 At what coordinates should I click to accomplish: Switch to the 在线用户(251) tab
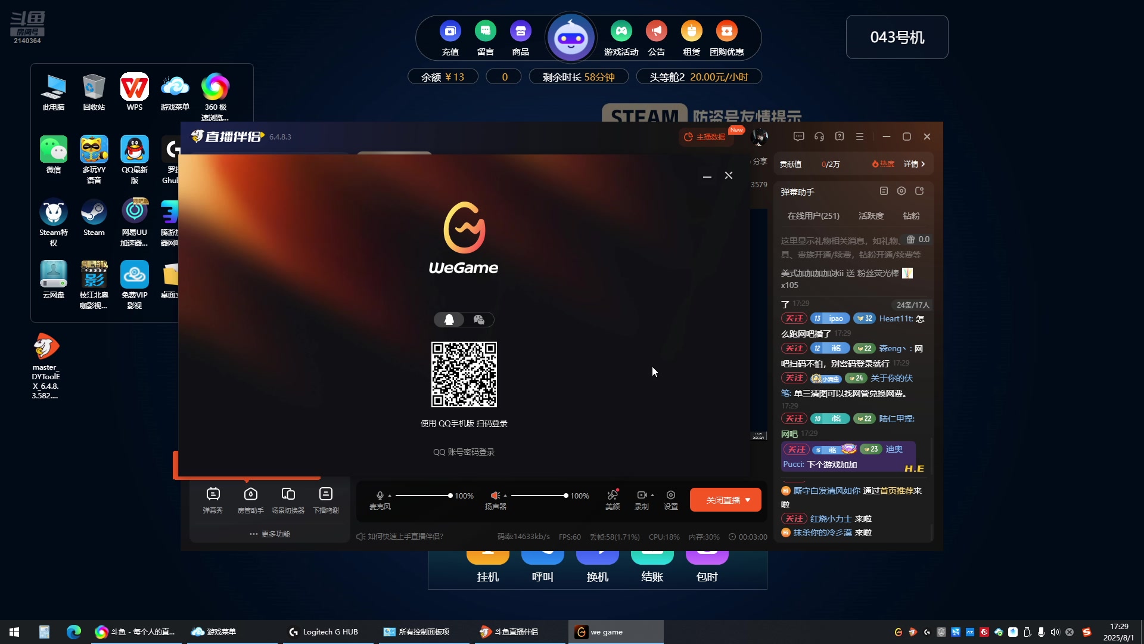813,216
